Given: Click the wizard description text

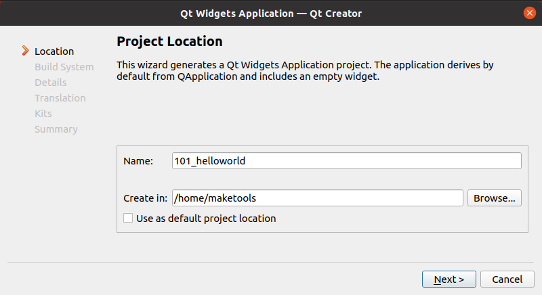Looking at the screenshot, I should click(305, 70).
